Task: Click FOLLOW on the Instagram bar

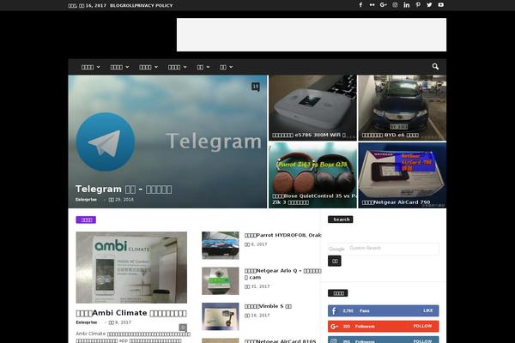Action: click(422, 341)
